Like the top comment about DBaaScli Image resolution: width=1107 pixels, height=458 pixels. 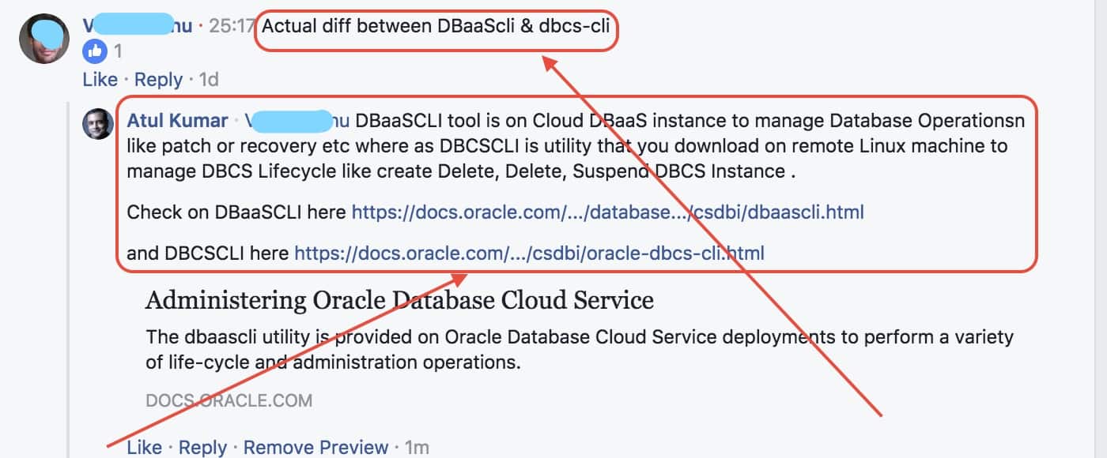(x=100, y=80)
